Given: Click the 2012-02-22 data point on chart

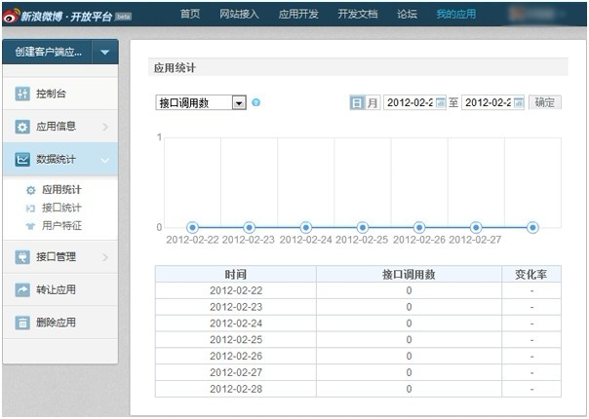Looking at the screenshot, I should (x=192, y=227).
